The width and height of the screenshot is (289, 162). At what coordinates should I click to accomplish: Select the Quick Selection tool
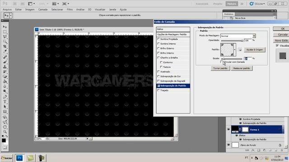5,42
